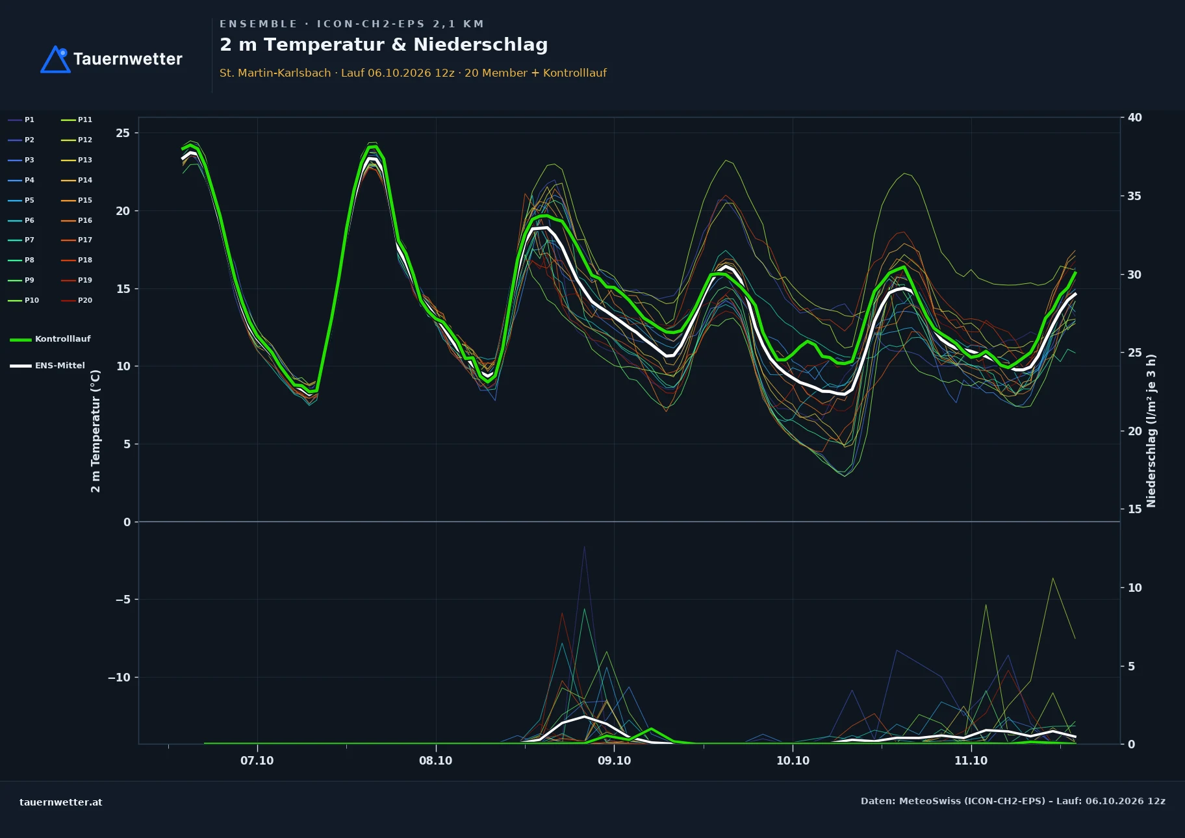Toggle the P5 legend entry
Image resolution: width=1185 pixels, height=838 pixels.
[21, 200]
